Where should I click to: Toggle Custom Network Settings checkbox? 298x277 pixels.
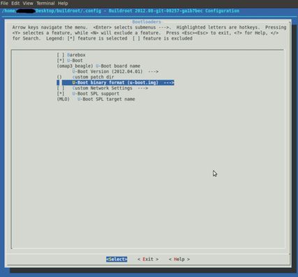pos(61,88)
